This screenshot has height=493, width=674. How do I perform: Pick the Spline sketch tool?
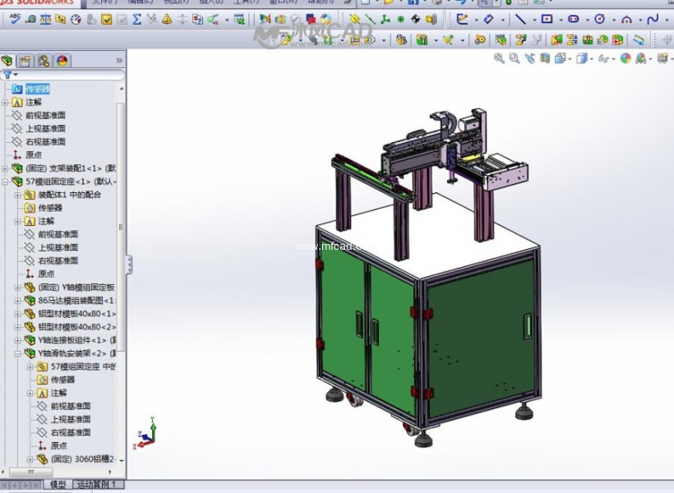pos(653,20)
